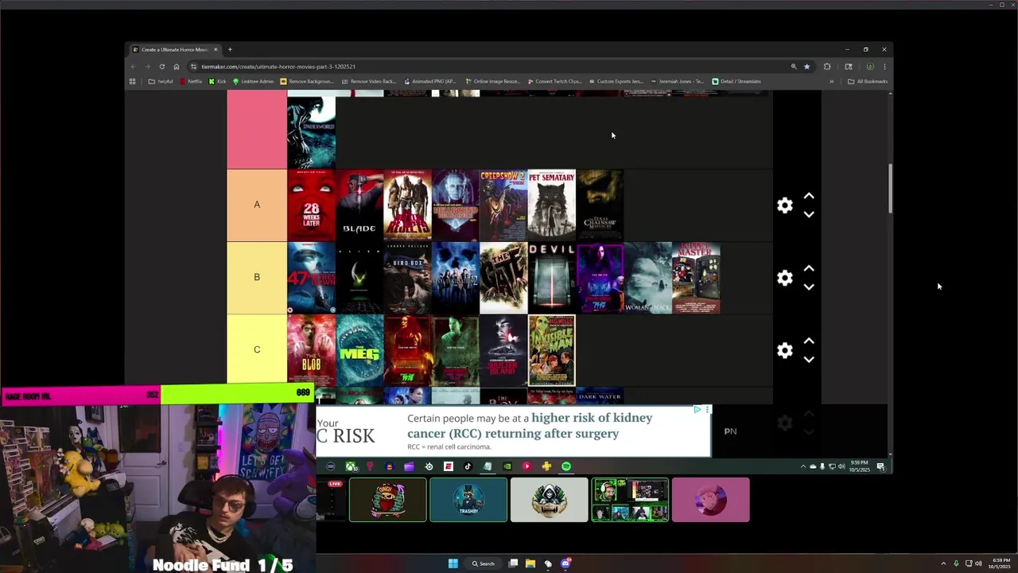Bookmark this page with star icon
This screenshot has width=1018, height=573.
[x=807, y=67]
